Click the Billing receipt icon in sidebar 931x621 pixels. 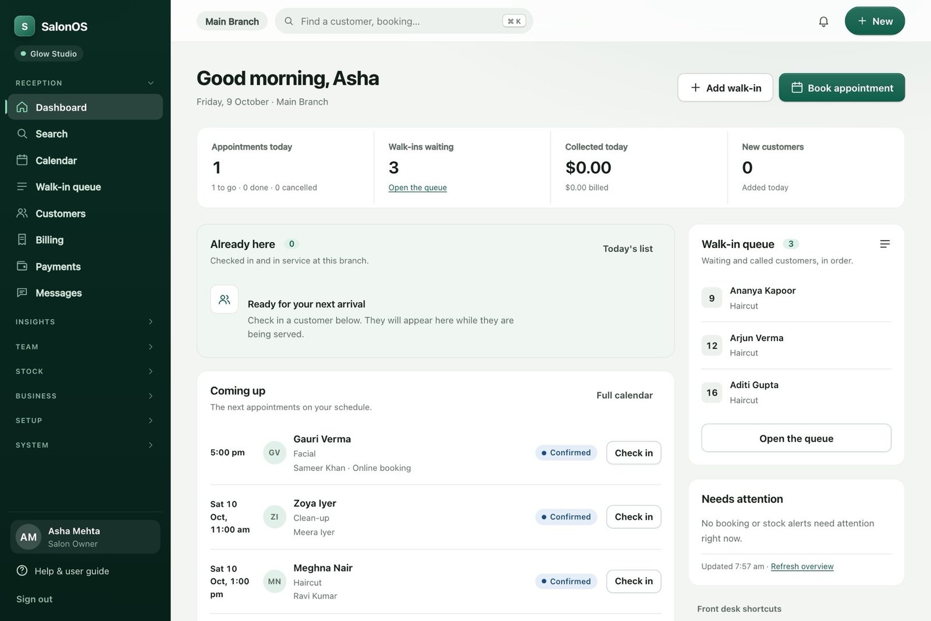pos(22,240)
